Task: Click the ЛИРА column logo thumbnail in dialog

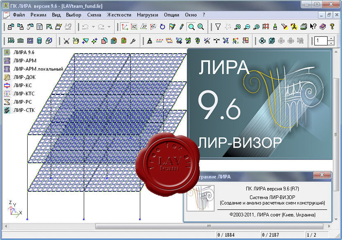Action: point(200,198)
